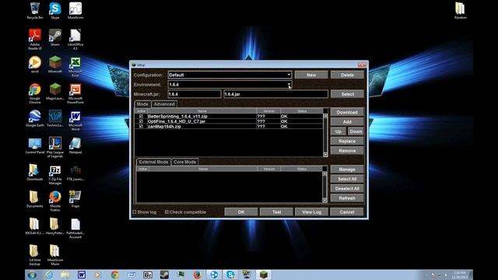Image resolution: width=498 pixels, height=280 pixels.
Task: Click the mods list down scroll arrow
Action: (x=325, y=155)
